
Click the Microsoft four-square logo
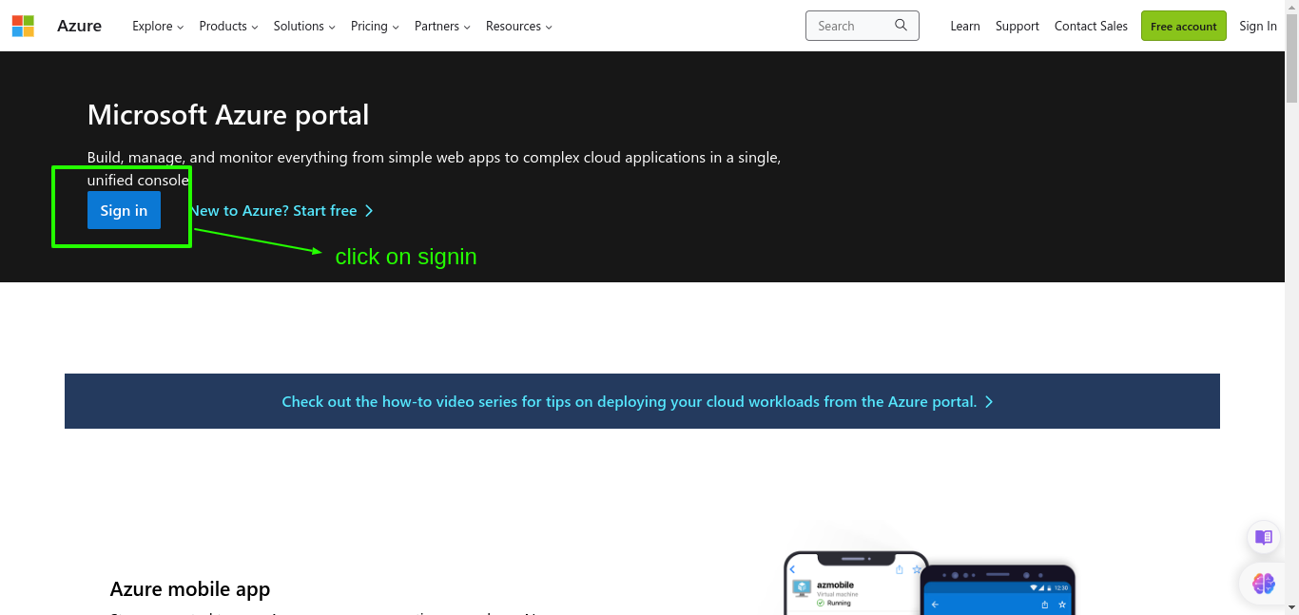coord(23,26)
